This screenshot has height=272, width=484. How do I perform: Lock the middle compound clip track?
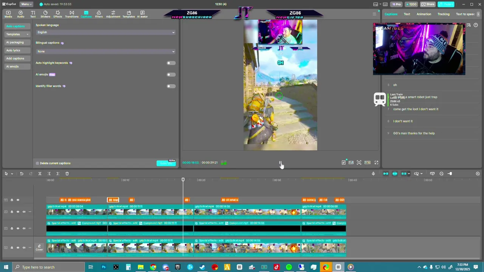click(x=12, y=228)
